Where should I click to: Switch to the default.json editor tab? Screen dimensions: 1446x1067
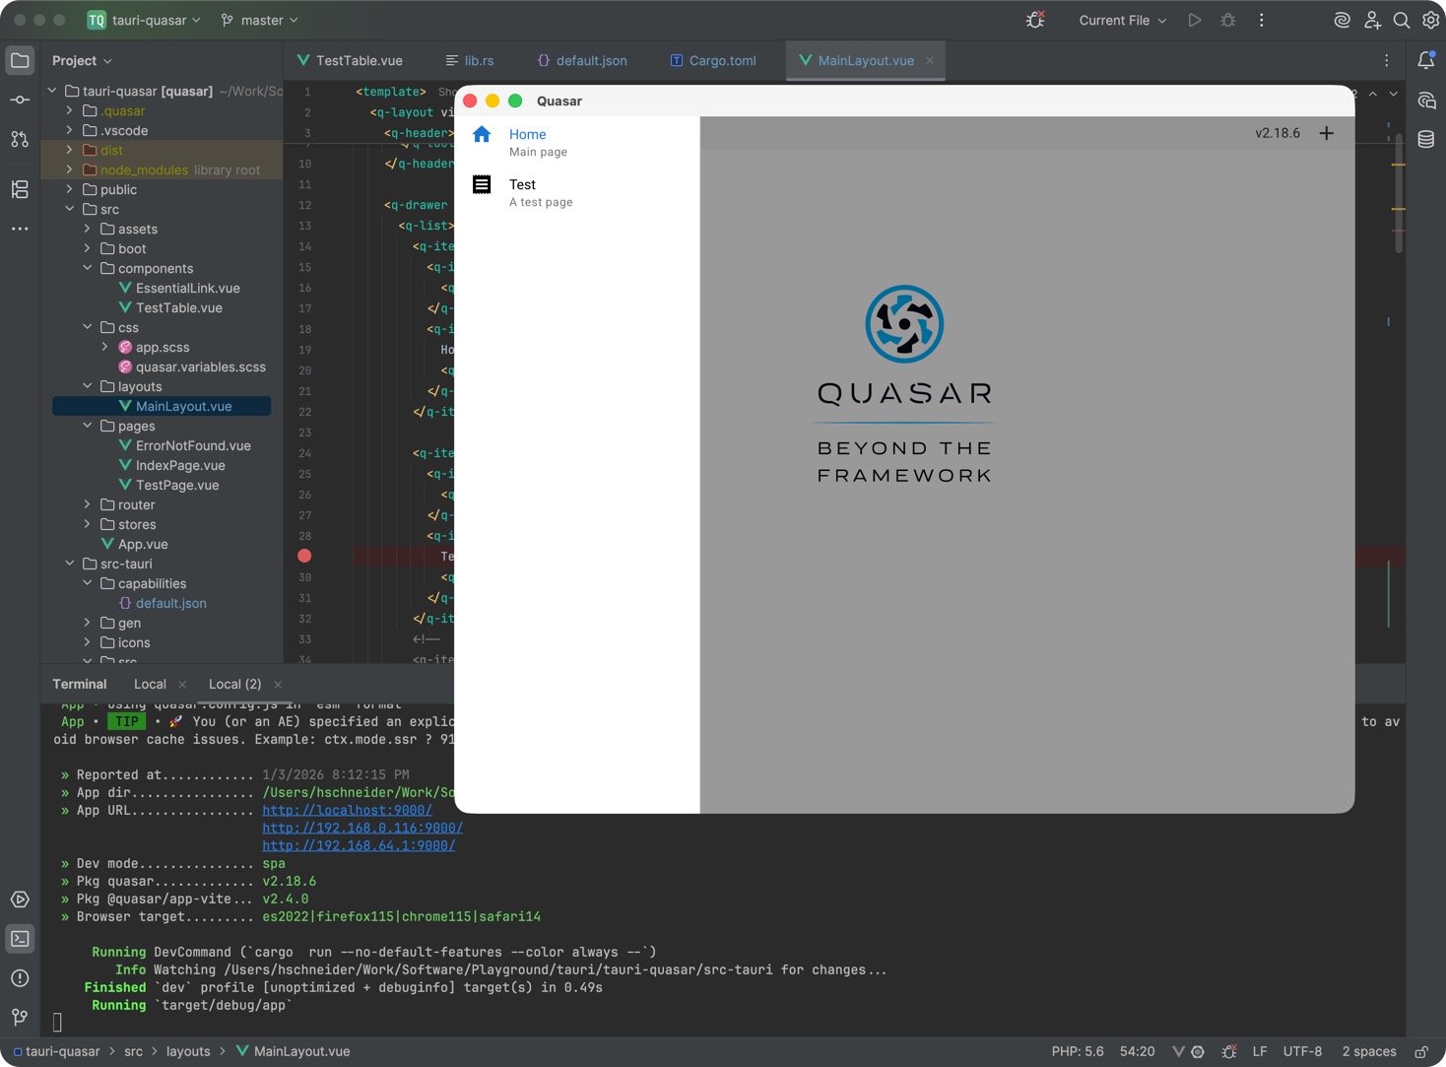tap(581, 60)
